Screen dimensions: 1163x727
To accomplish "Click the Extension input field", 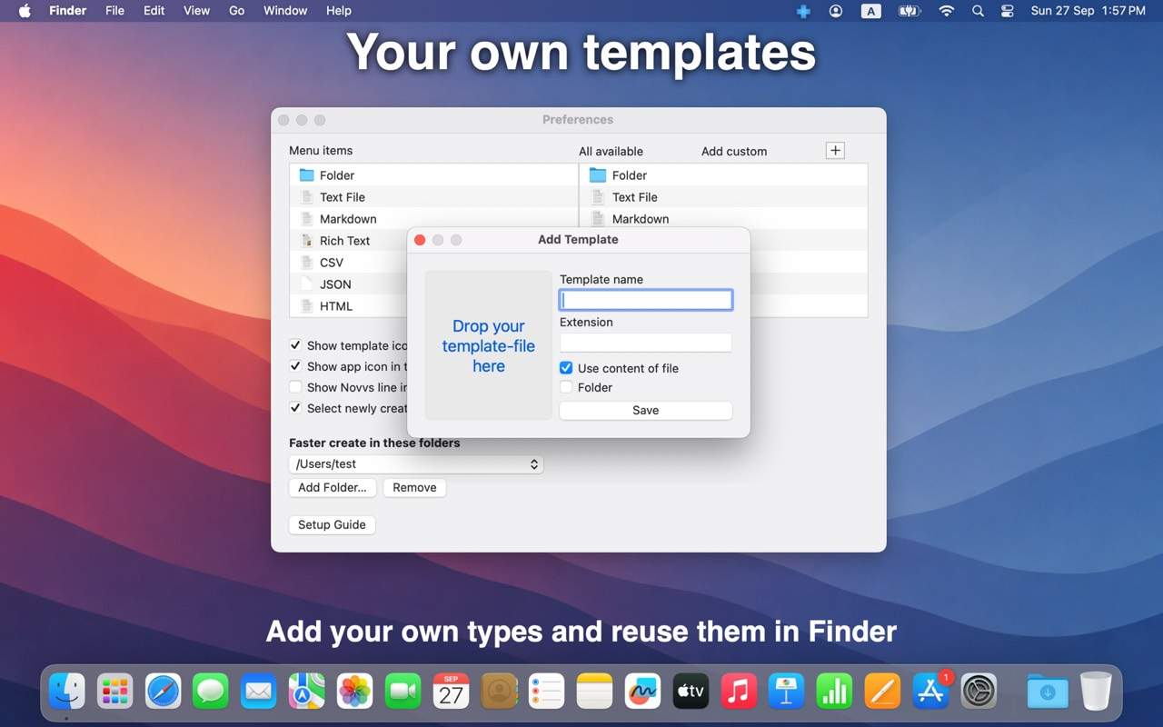I will point(646,343).
